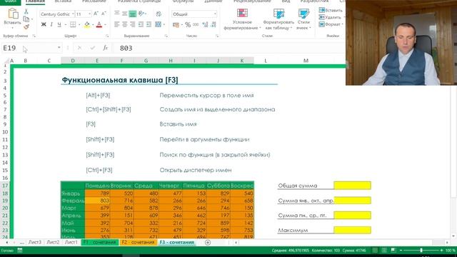
Task: Click the increase indent icon
Action: 149,24
